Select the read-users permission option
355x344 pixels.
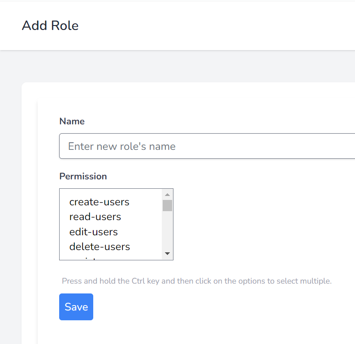point(95,217)
